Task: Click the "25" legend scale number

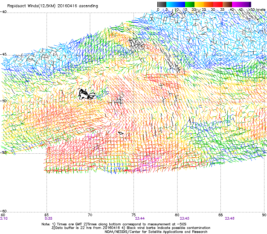Action: tap(203, 10)
